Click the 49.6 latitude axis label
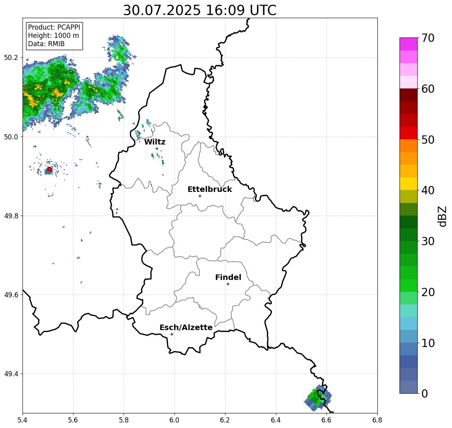452x428 pixels. tap(11, 295)
